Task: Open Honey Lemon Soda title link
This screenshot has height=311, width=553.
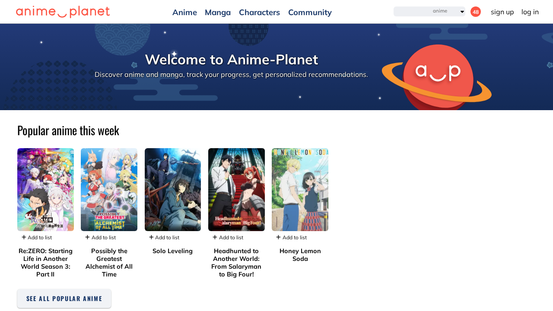Action: (x=300, y=255)
